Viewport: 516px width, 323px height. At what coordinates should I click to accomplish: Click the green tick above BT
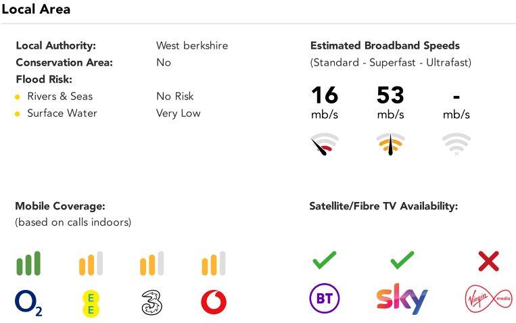(x=324, y=260)
